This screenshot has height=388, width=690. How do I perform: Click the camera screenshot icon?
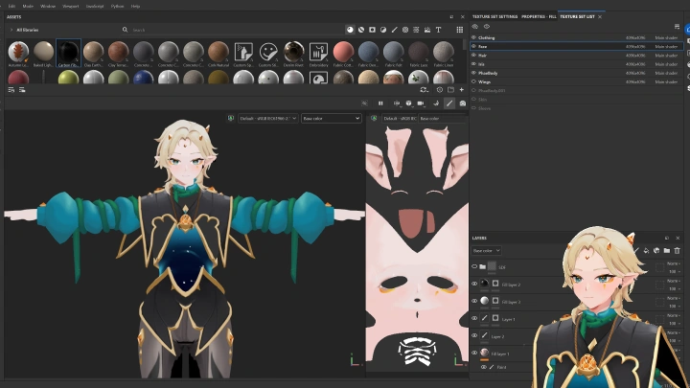pos(463,103)
